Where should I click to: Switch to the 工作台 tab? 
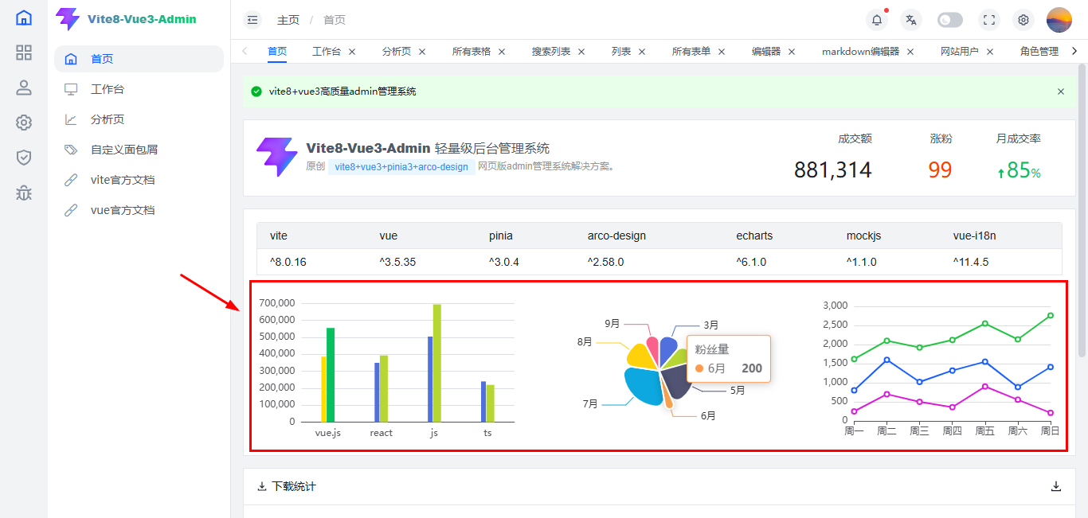(327, 51)
